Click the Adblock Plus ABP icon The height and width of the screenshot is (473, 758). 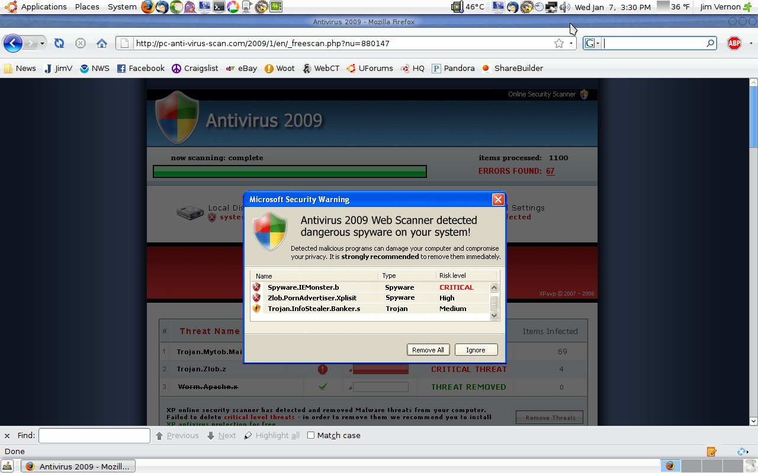[734, 43]
